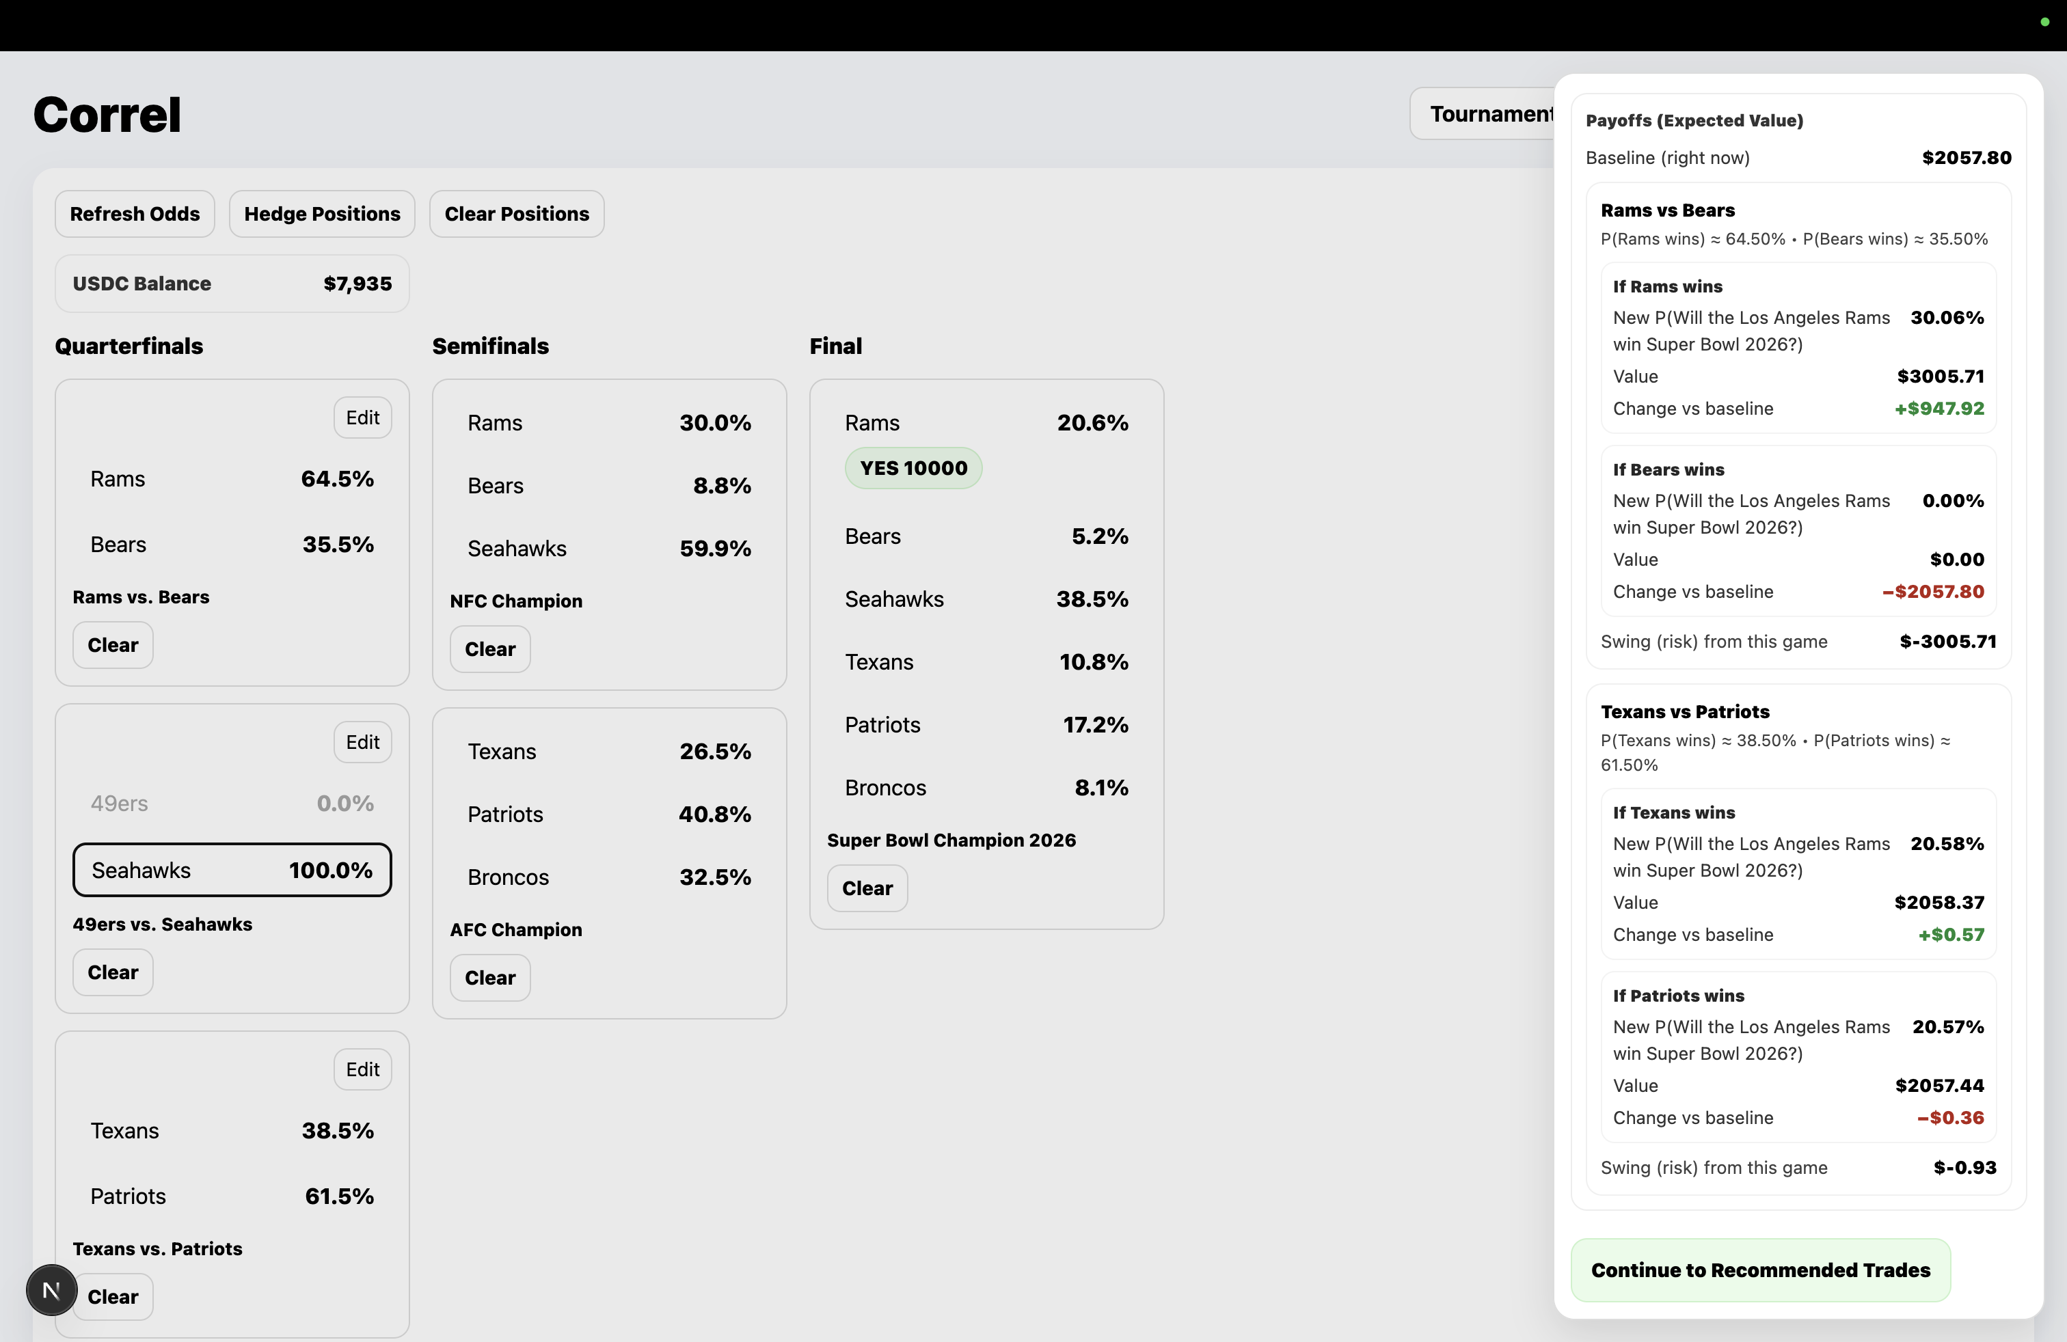Clear the NFC Champion card
Viewport: 2067px width, 1342px height.
pos(490,649)
